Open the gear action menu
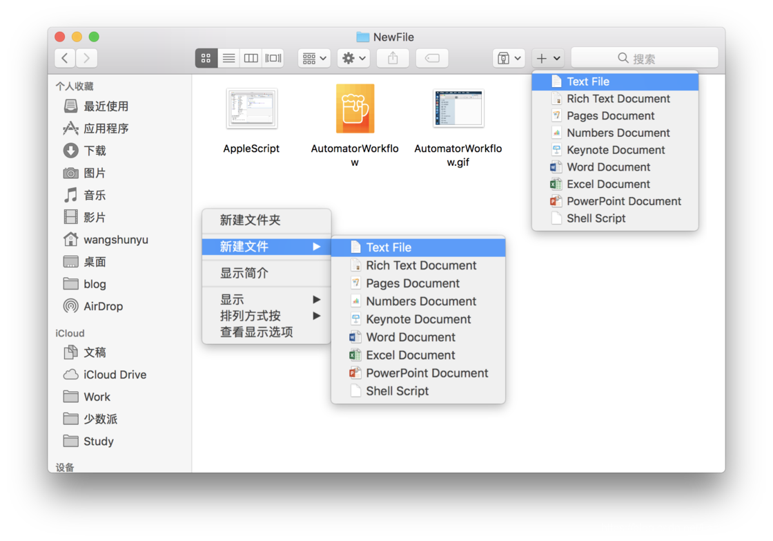This screenshot has width=773, height=541. coord(353,58)
